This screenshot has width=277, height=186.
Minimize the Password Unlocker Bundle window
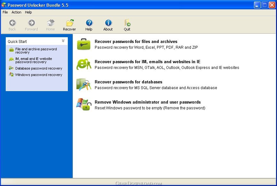257,5
